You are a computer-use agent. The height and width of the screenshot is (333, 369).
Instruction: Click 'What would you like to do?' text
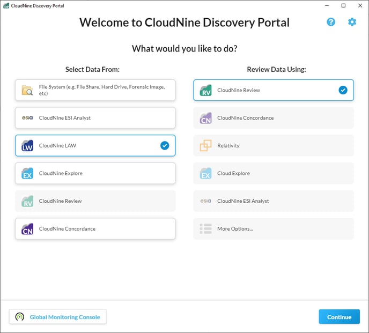[184, 49]
